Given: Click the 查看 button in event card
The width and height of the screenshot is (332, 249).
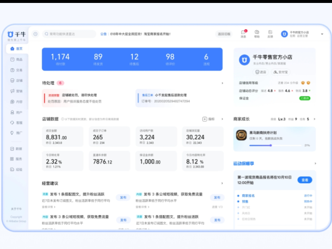Looking at the screenshot, I should 305,180.
